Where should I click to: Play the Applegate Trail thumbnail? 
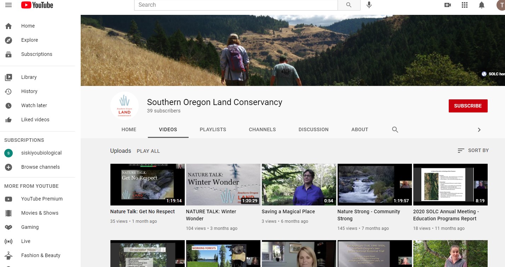375,254
